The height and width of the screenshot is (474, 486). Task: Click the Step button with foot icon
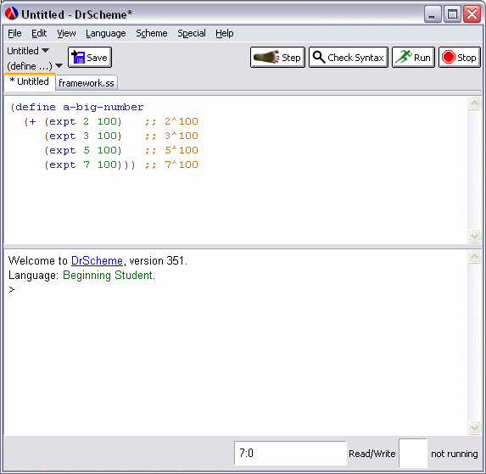pos(277,58)
